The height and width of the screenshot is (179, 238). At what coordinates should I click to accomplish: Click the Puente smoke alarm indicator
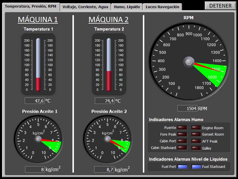182,127
